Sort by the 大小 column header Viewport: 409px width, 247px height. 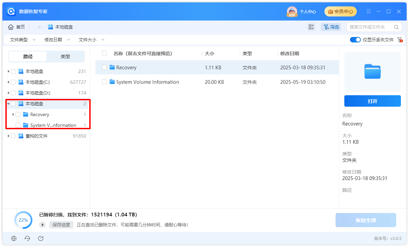pyautogui.click(x=209, y=53)
